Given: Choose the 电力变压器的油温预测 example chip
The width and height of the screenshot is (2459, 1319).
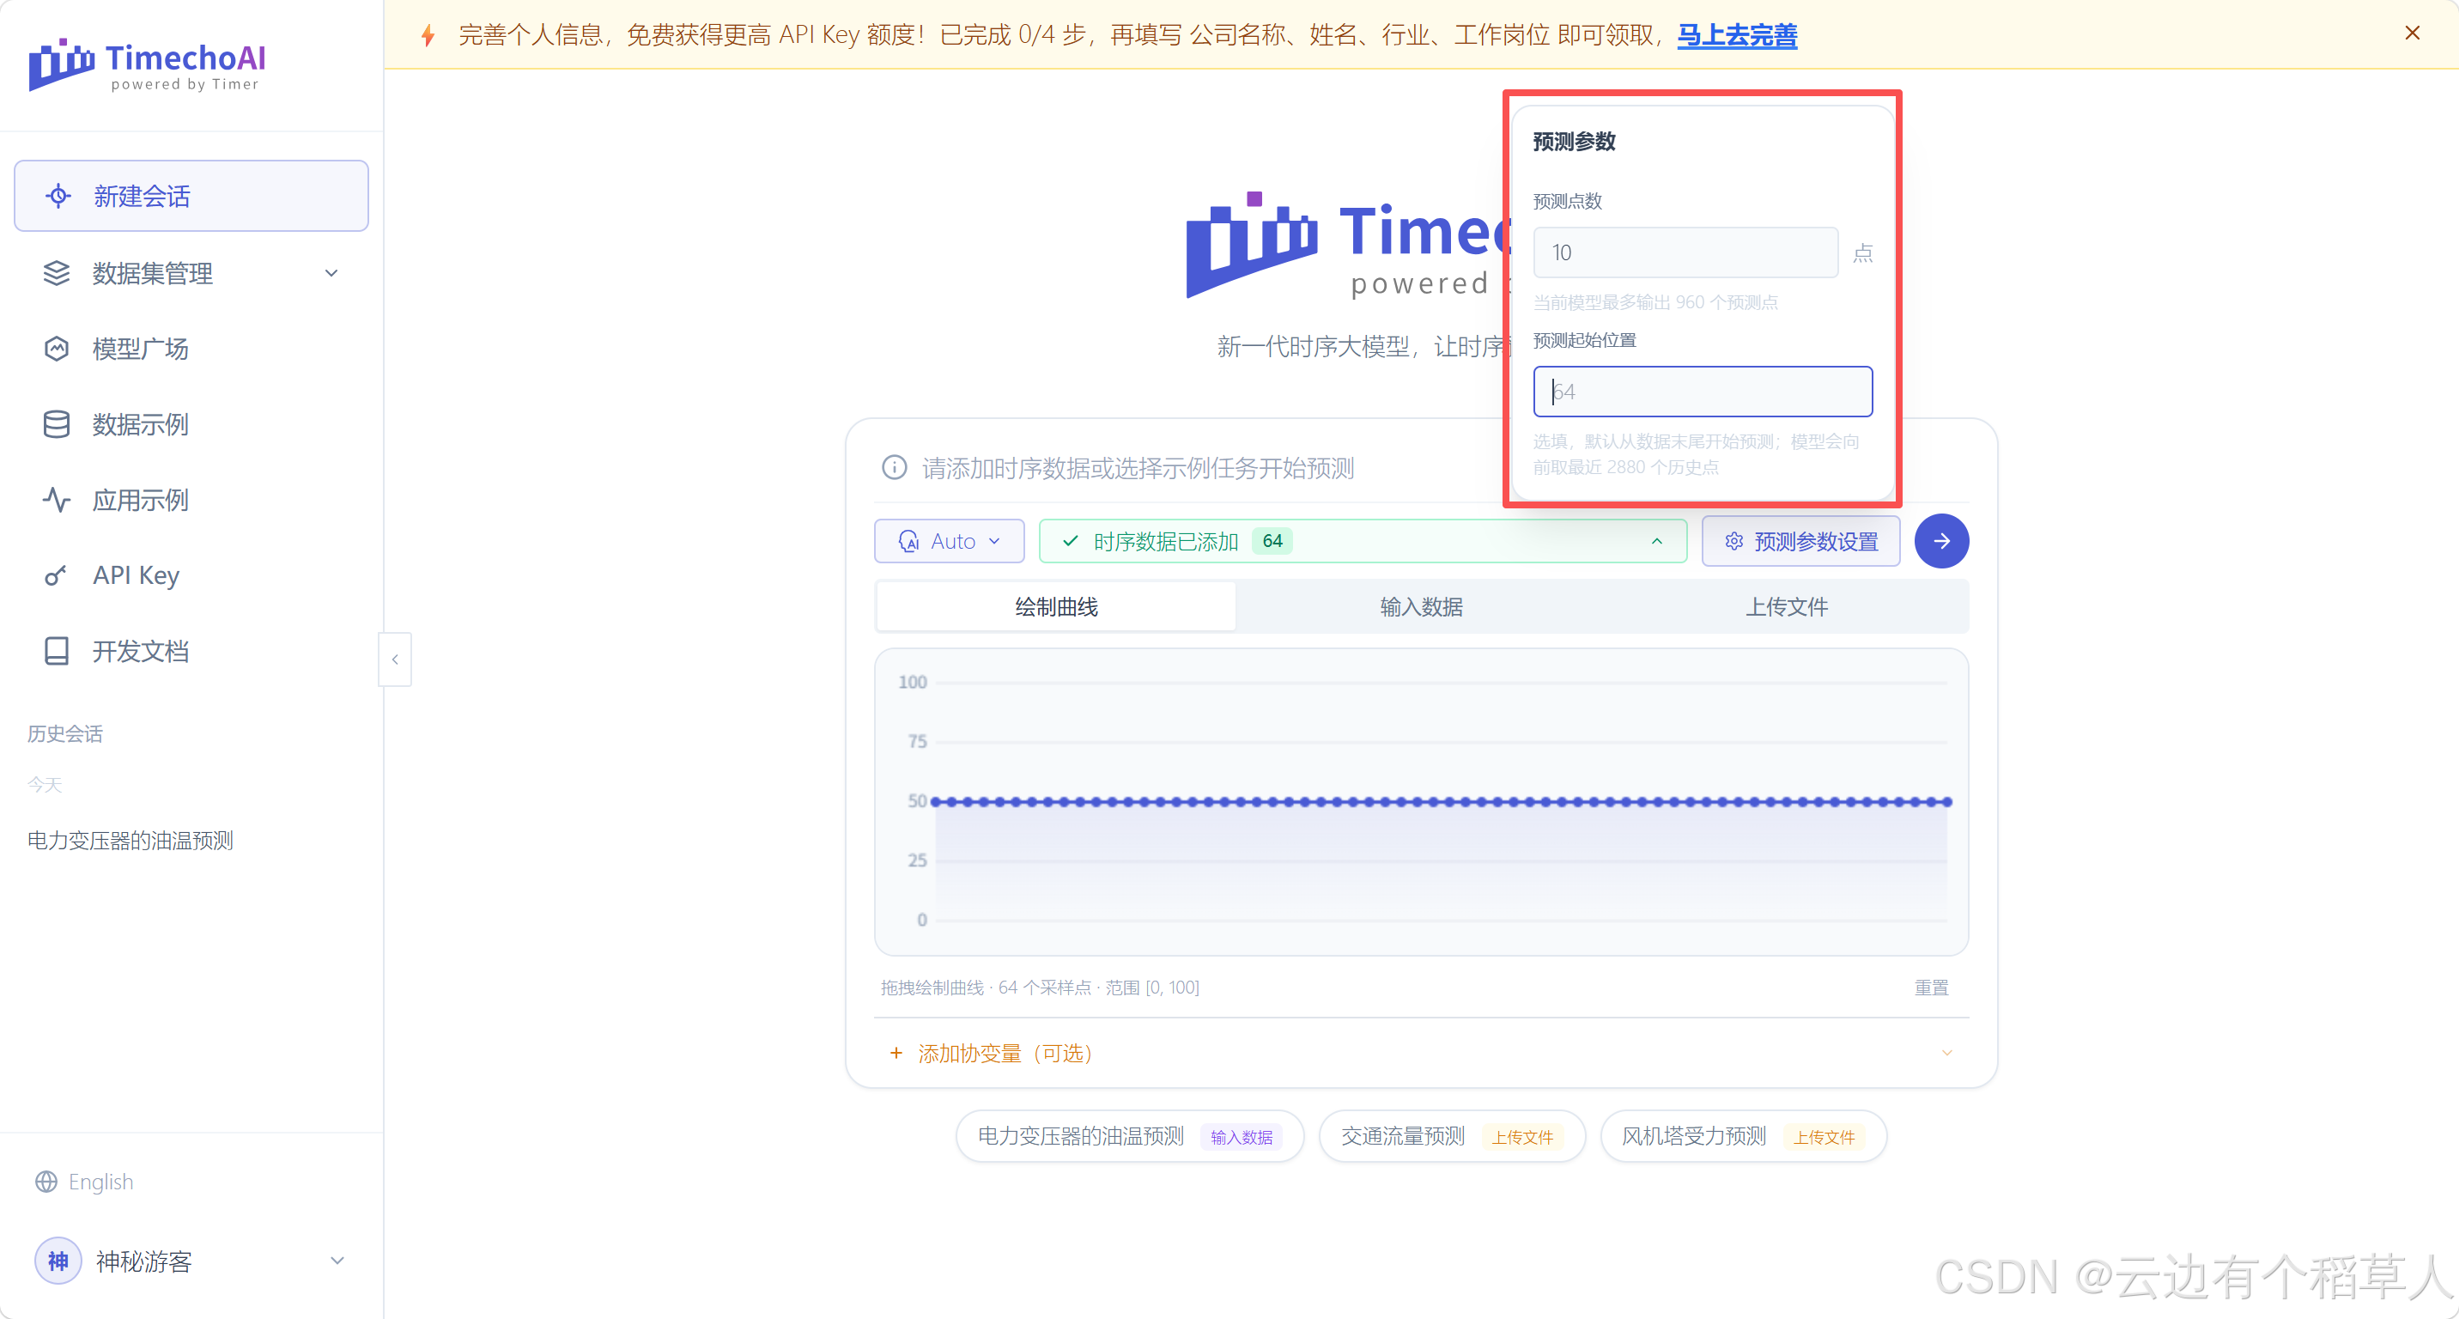Looking at the screenshot, I should click(1129, 1136).
